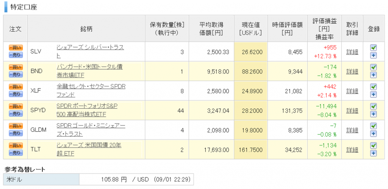This screenshot has height=189, width=388.
Task: Open trade details (詳細) for BND
Action: (x=352, y=71)
